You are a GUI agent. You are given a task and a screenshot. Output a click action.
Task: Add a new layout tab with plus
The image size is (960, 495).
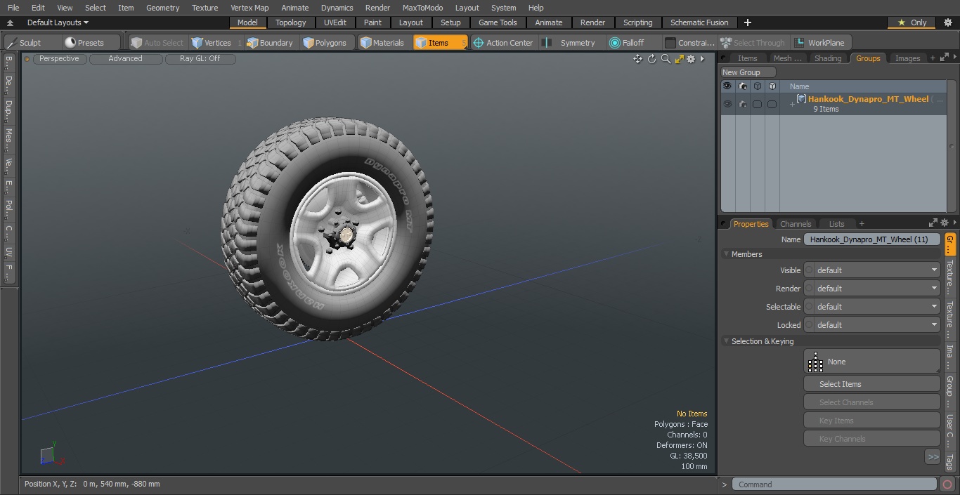click(x=747, y=22)
